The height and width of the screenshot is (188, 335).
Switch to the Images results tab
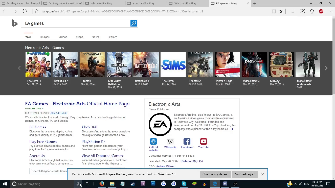point(45,37)
